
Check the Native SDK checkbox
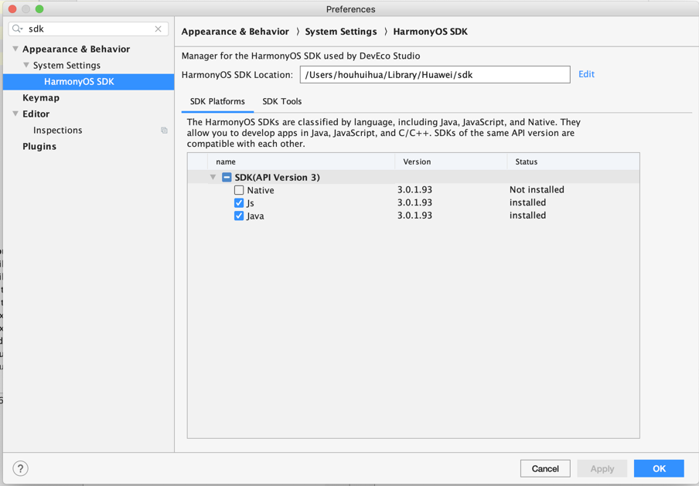[x=239, y=190]
